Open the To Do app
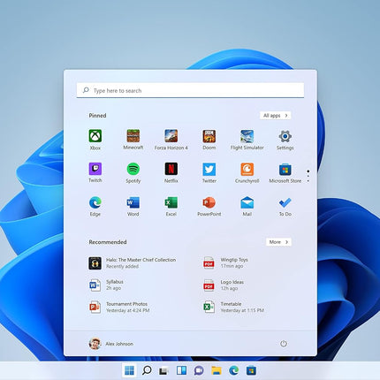The image size is (380, 380). point(285,206)
